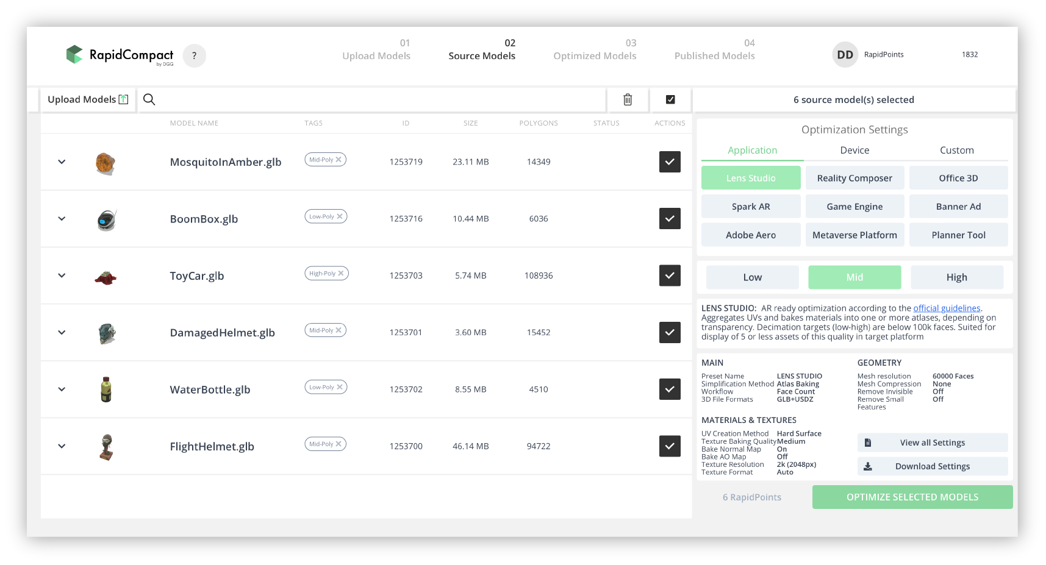Choose the Banner Ad preset

click(x=958, y=207)
